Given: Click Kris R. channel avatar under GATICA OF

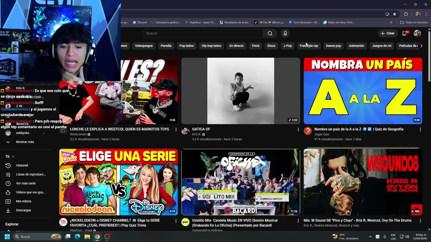Looking at the screenshot, I should point(185,131).
